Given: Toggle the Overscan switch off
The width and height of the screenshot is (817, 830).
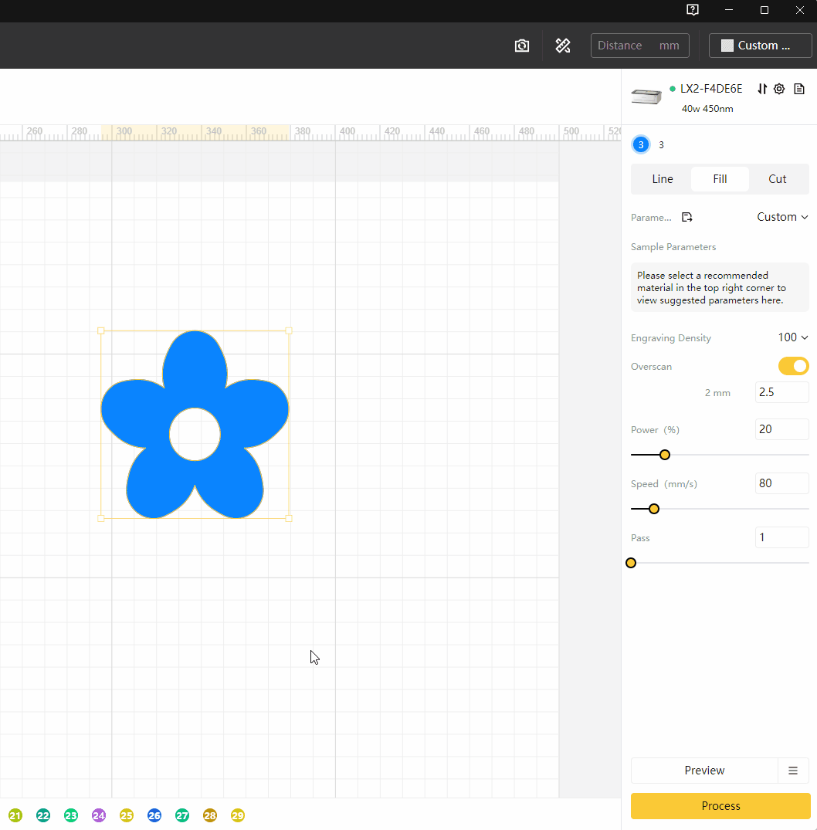Looking at the screenshot, I should [x=793, y=366].
